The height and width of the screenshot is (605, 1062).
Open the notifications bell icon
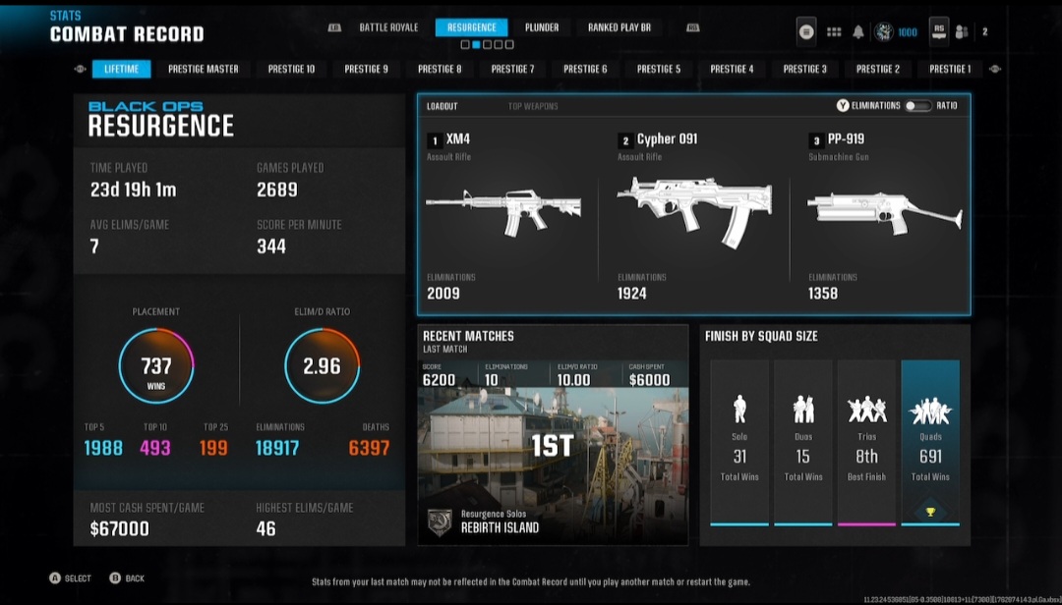click(858, 32)
